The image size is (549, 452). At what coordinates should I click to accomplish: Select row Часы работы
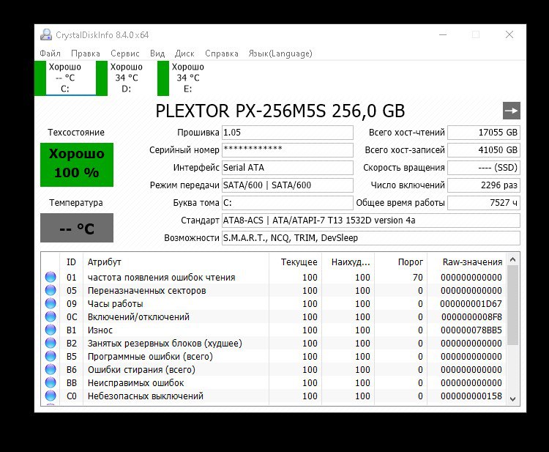pos(274,303)
